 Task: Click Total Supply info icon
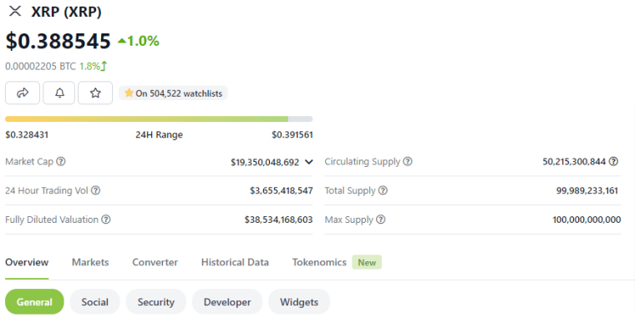tap(383, 190)
